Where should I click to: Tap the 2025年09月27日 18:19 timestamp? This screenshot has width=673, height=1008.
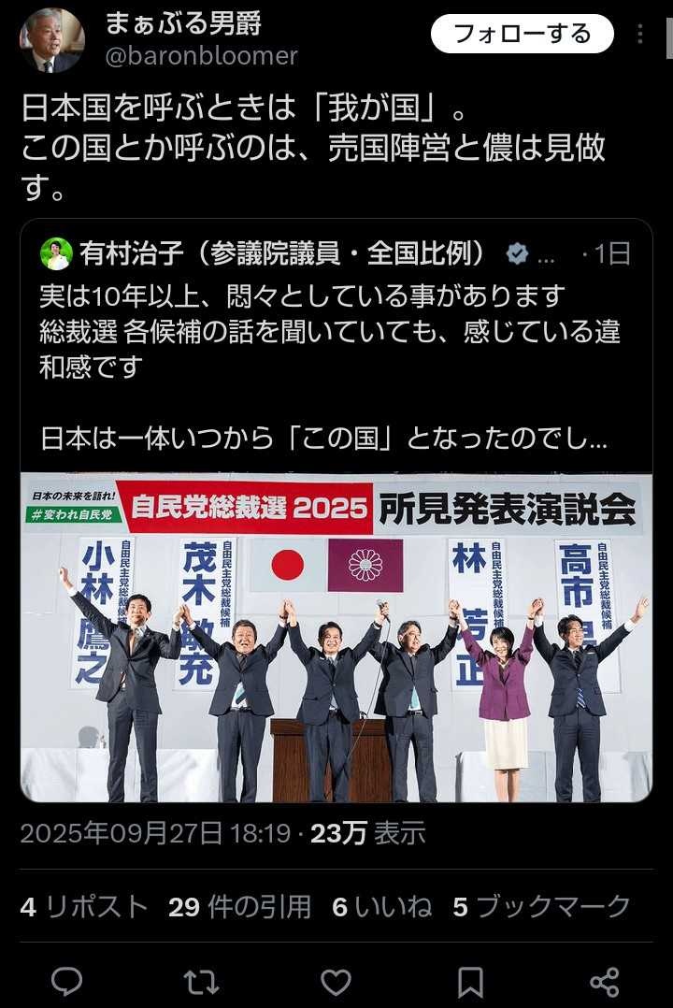coord(155,834)
